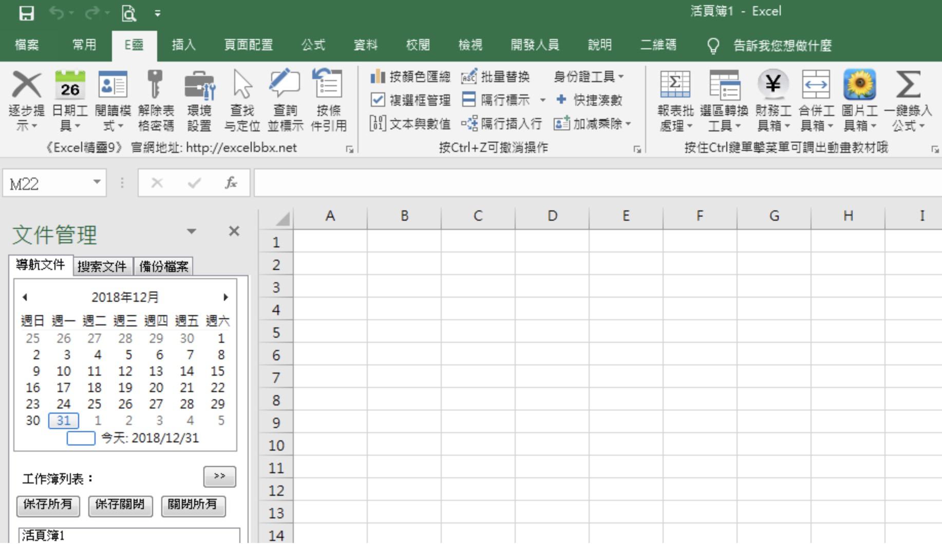The width and height of the screenshot is (942, 544).
Task: Click the 查詢並標示 icon
Action: point(285,85)
